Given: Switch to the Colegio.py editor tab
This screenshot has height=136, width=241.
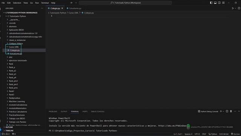Looking at the screenshot, I should pos(55,8).
